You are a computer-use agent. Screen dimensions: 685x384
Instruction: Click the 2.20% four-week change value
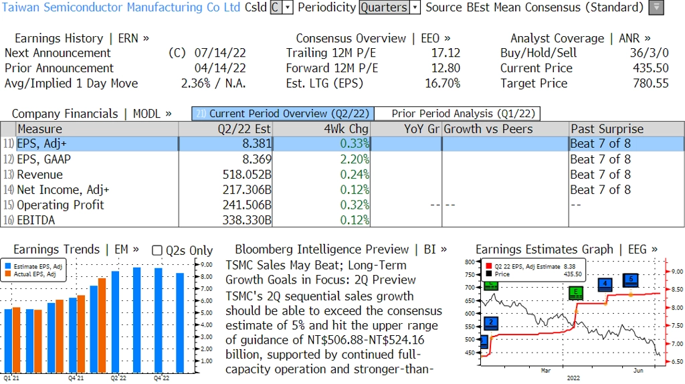pos(355,159)
